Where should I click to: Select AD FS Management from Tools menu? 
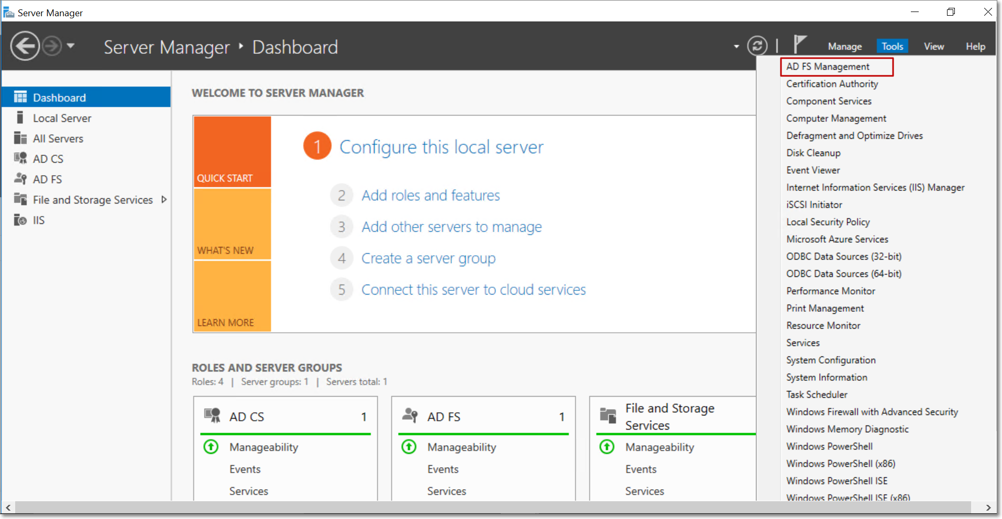(828, 66)
